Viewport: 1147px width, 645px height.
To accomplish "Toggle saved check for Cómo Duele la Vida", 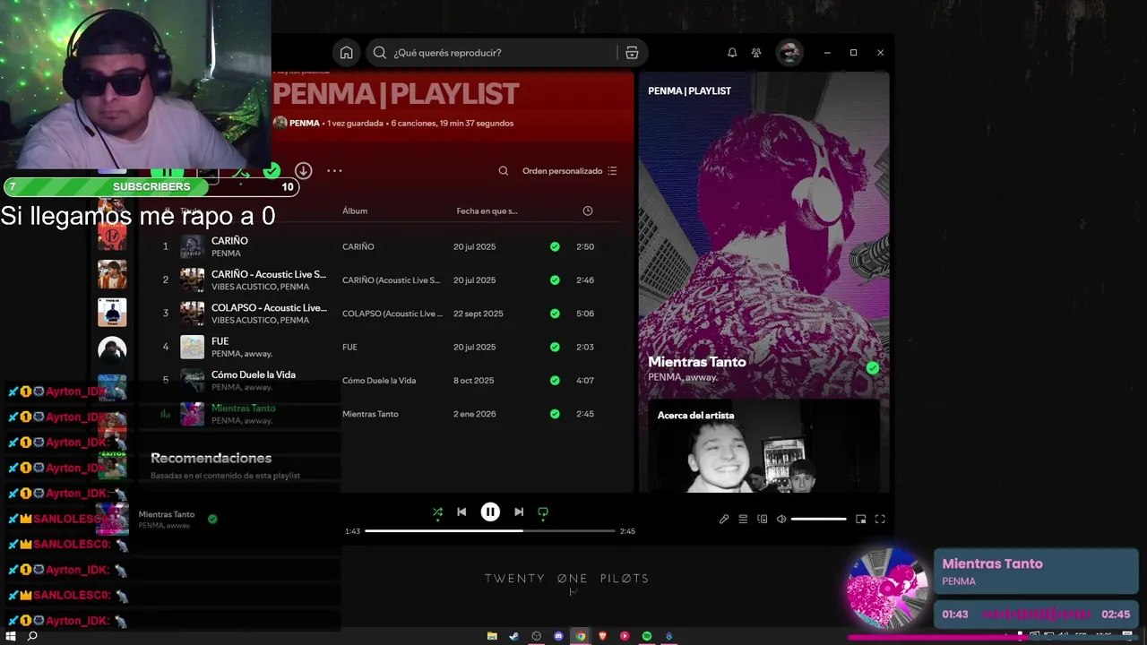I will pos(555,380).
